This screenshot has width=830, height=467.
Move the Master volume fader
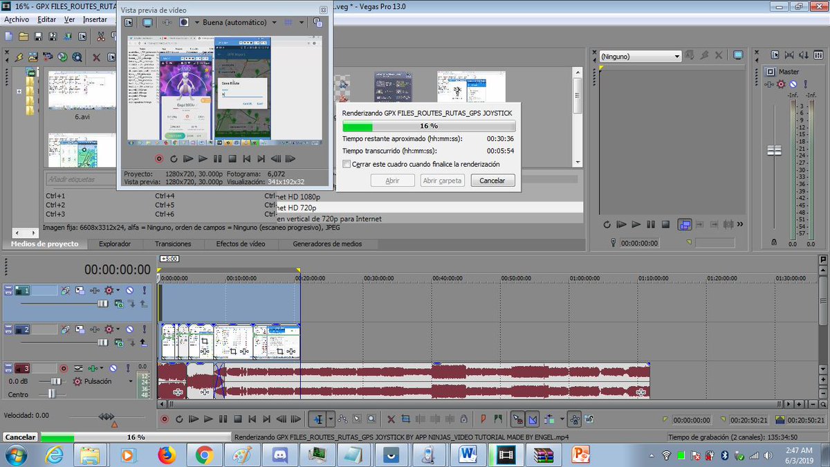tap(774, 150)
